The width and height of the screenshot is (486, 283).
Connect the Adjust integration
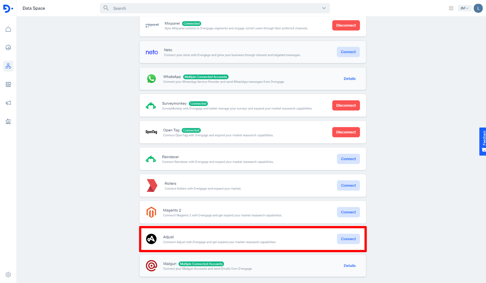coord(348,239)
